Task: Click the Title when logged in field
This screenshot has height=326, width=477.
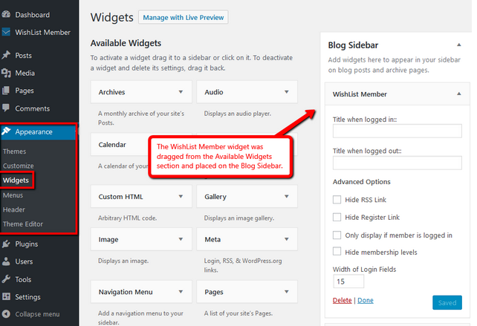Action: tap(397, 131)
